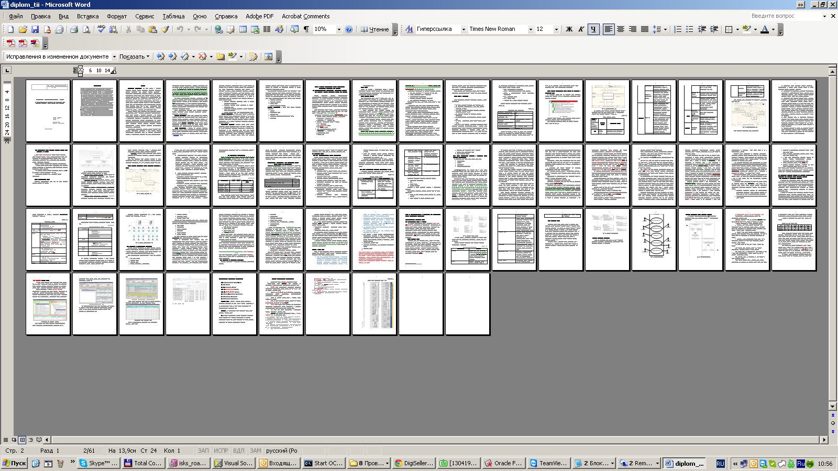
Task: Open TeamViewer from the taskbar
Action: [x=548, y=463]
